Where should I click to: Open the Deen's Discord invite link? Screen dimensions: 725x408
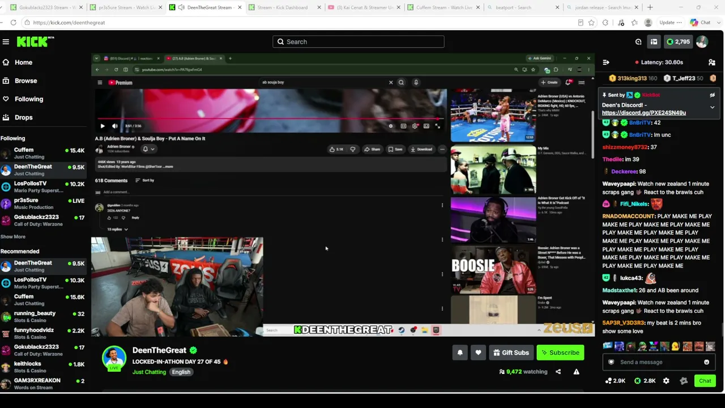644,113
